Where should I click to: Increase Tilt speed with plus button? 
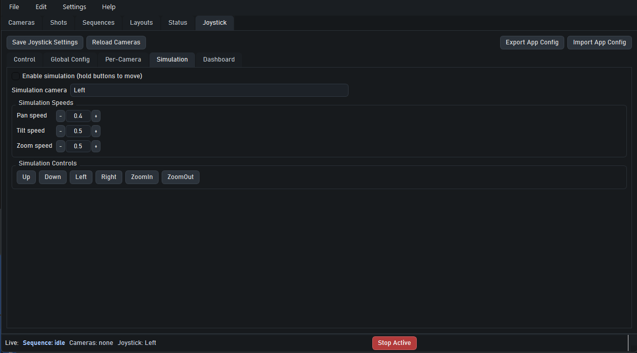pyautogui.click(x=96, y=131)
